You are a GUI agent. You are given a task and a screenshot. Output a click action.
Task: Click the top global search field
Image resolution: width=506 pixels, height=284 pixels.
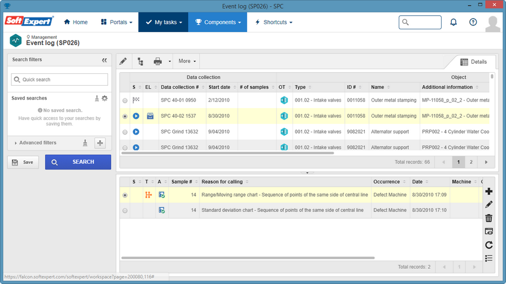420,22
